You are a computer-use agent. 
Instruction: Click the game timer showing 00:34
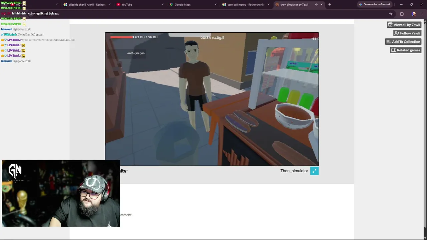212,38
